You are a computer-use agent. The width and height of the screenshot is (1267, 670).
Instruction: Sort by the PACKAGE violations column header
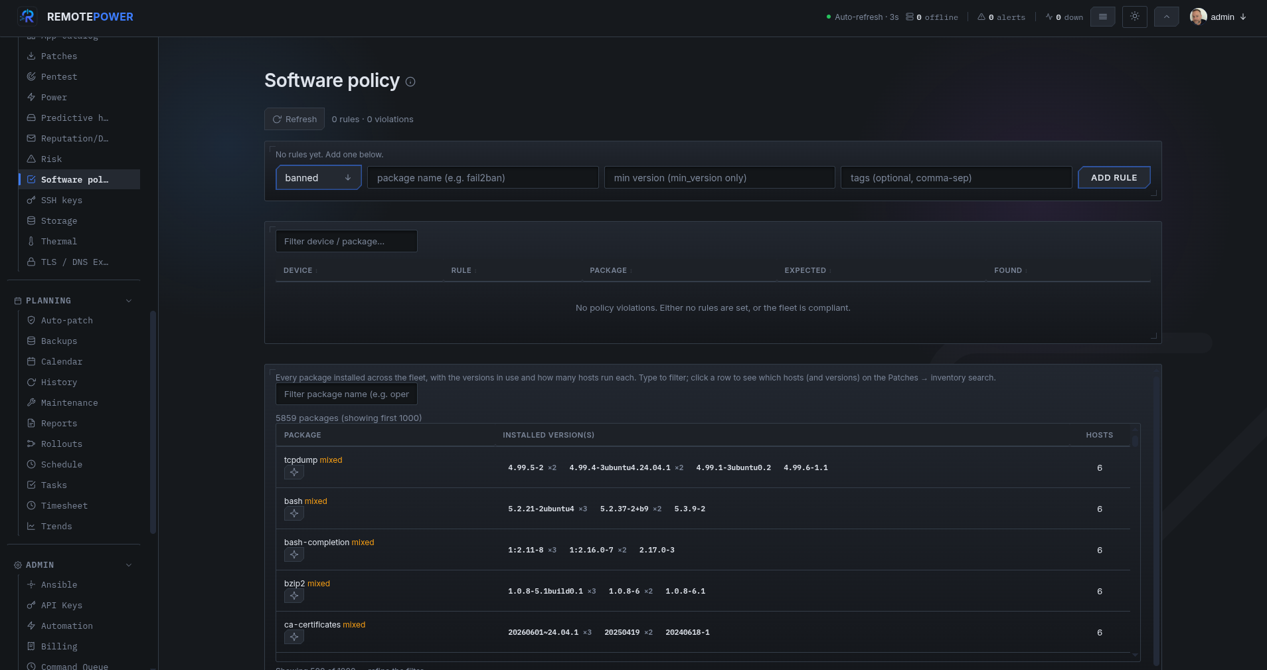(610, 270)
